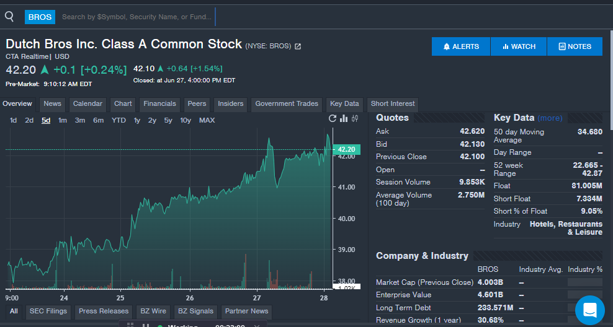The image size is (613, 327).
Task: Open the Financials tab
Action: pyautogui.click(x=159, y=104)
